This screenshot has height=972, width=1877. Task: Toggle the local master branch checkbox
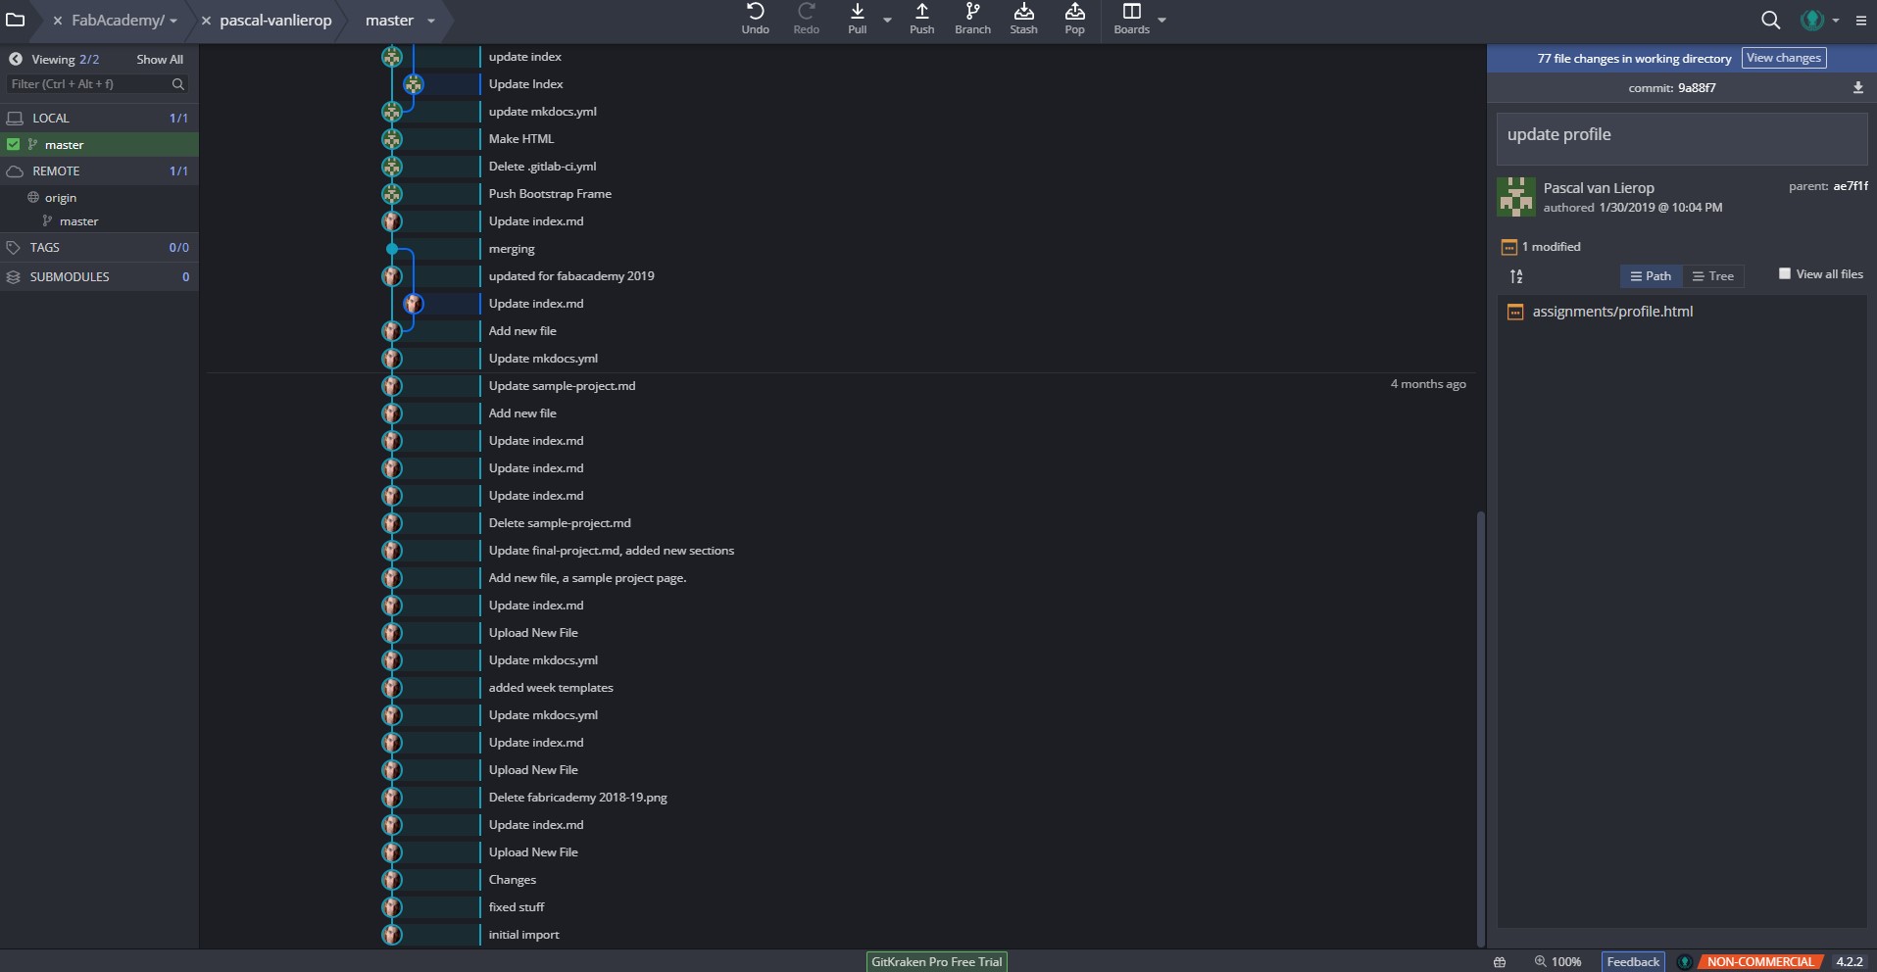14,144
